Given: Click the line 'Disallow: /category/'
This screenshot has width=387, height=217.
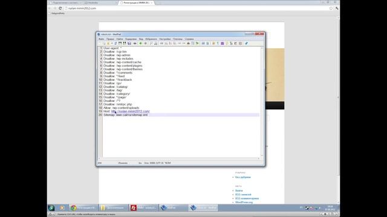Looking at the screenshot, I should [x=117, y=94].
